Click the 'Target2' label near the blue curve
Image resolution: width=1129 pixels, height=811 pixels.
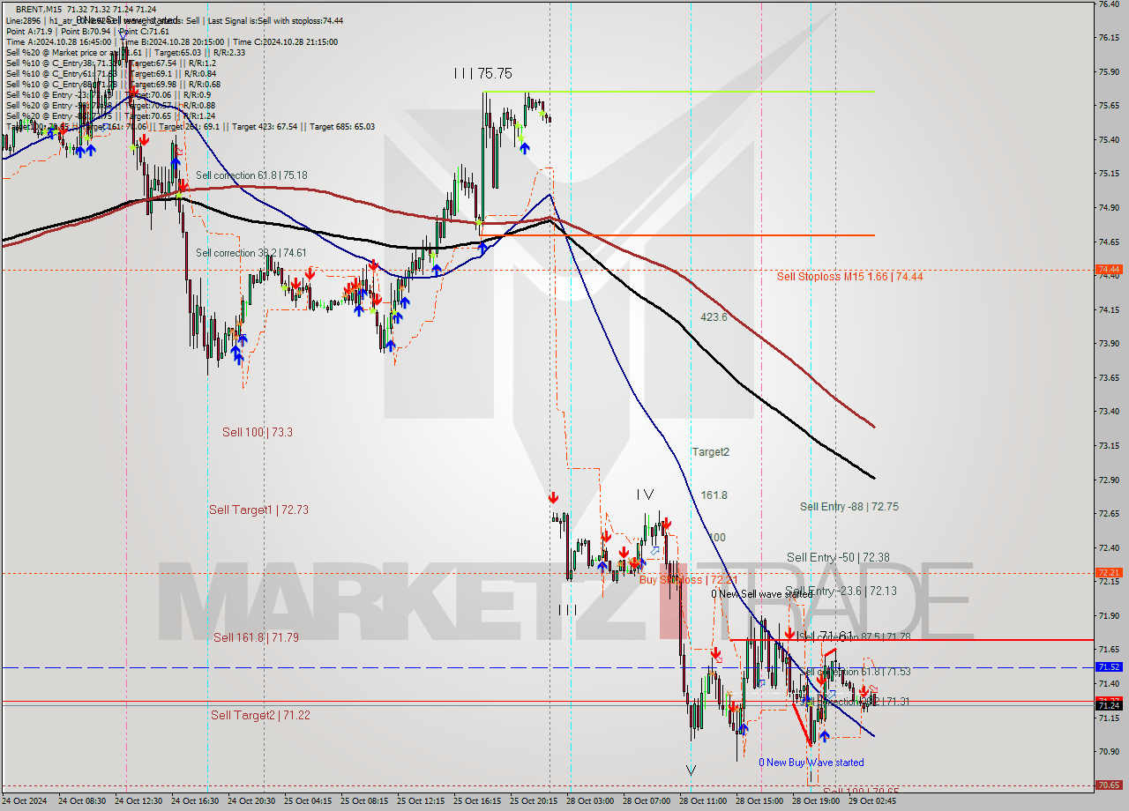[x=710, y=451]
